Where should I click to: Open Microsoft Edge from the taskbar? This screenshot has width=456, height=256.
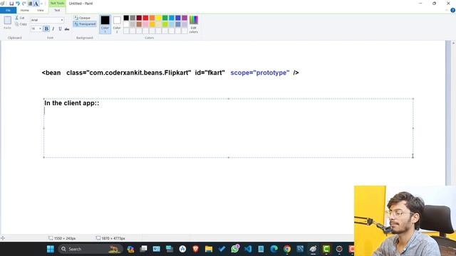(274, 249)
